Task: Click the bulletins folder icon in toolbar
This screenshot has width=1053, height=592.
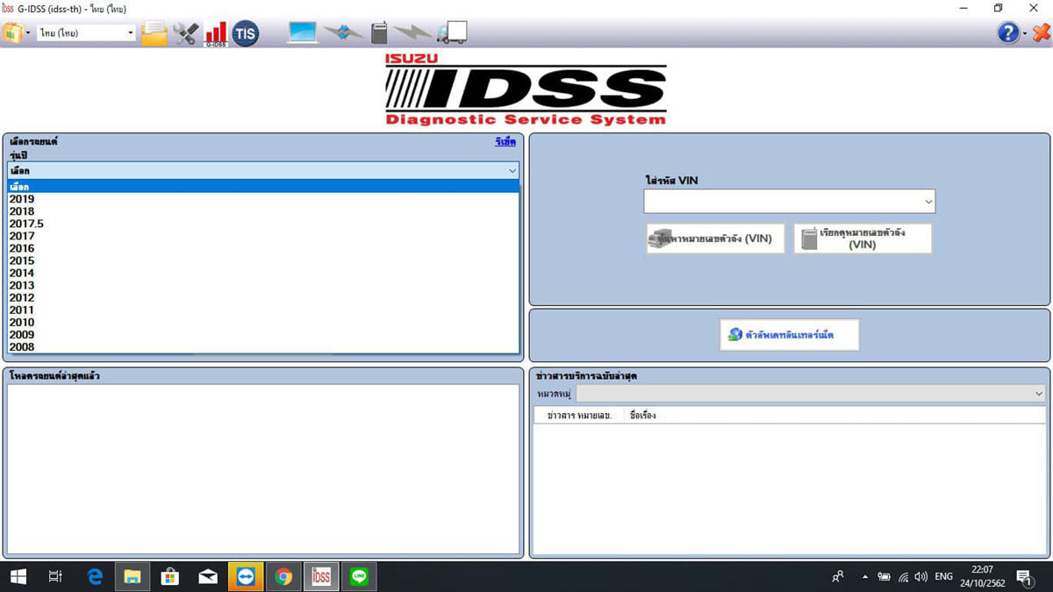Action: coord(154,33)
